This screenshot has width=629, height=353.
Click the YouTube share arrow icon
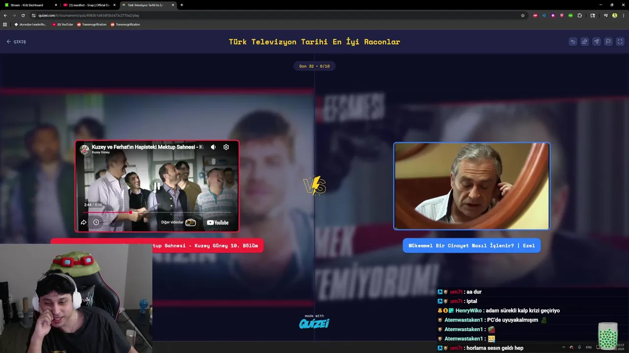(84, 222)
